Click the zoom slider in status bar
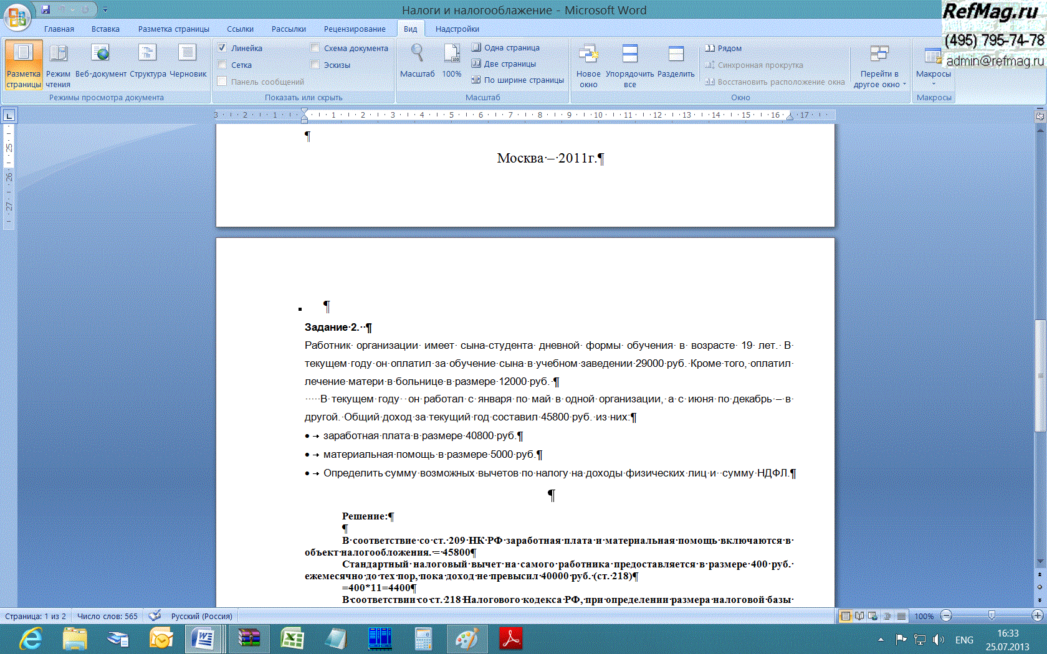Screen dimensions: 1047x654 [x=992, y=616]
